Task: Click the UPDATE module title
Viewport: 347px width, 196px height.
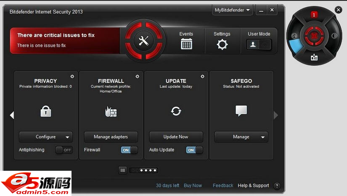Action: [176, 81]
